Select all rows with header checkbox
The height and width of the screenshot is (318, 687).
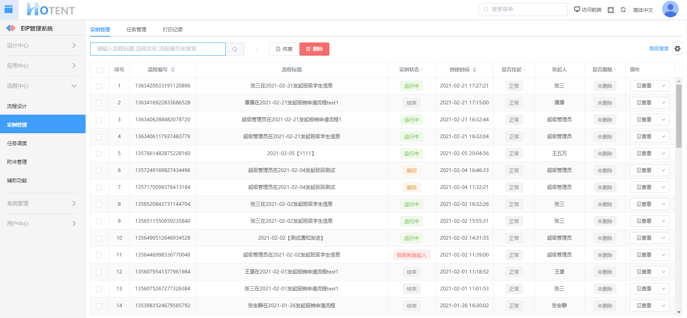(99, 70)
